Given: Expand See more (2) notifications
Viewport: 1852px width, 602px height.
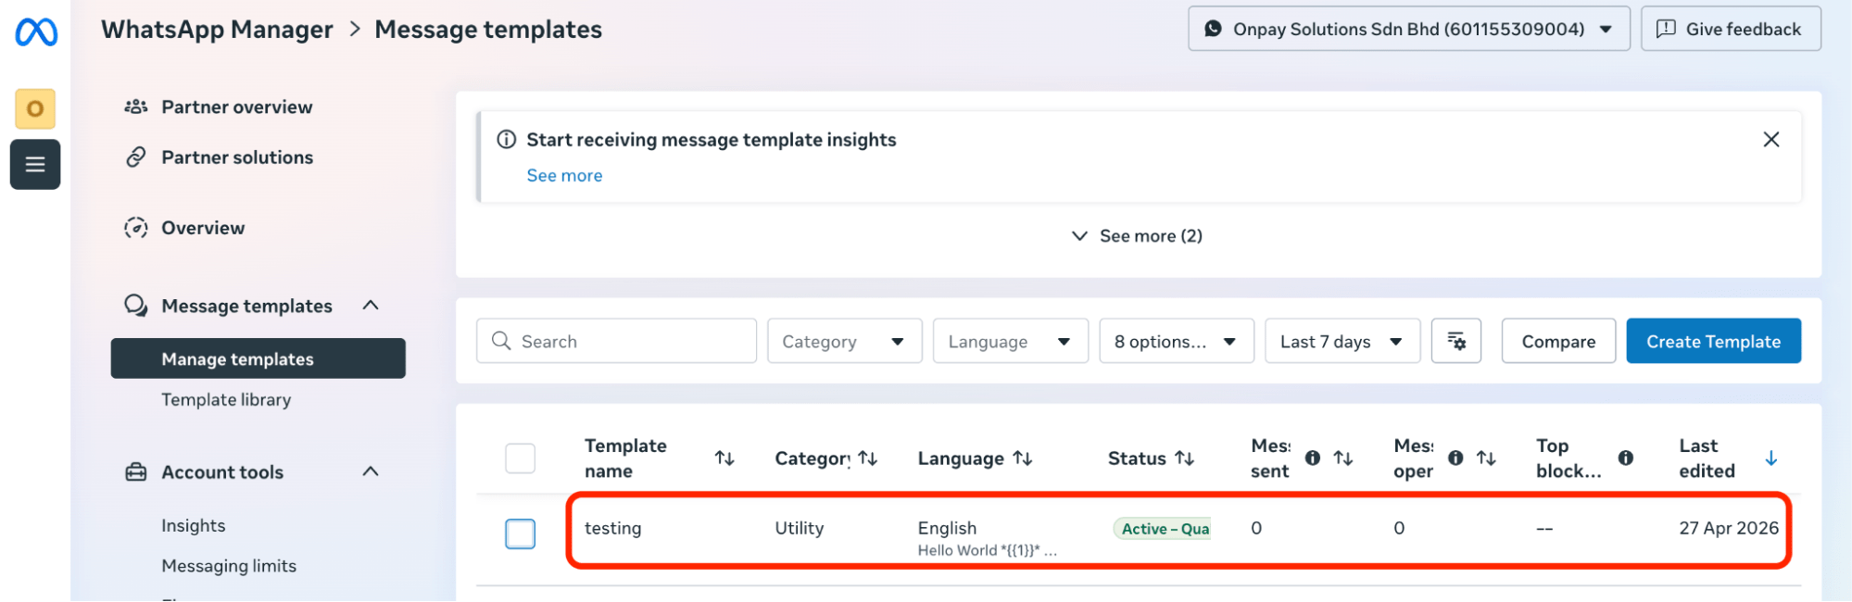Looking at the screenshot, I should (x=1138, y=236).
